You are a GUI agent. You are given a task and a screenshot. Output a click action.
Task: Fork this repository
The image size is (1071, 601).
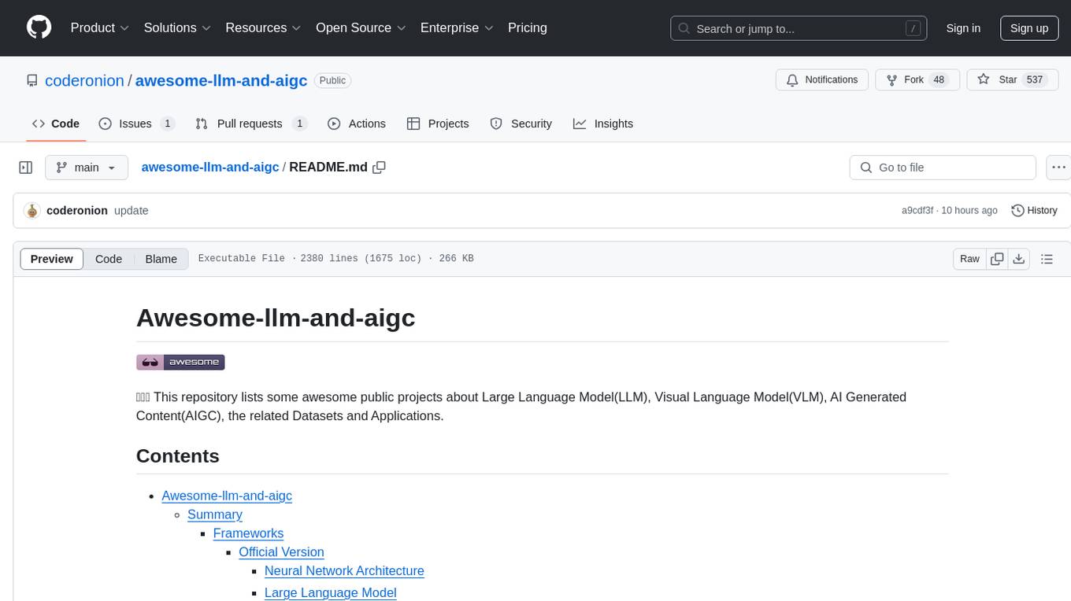(917, 80)
